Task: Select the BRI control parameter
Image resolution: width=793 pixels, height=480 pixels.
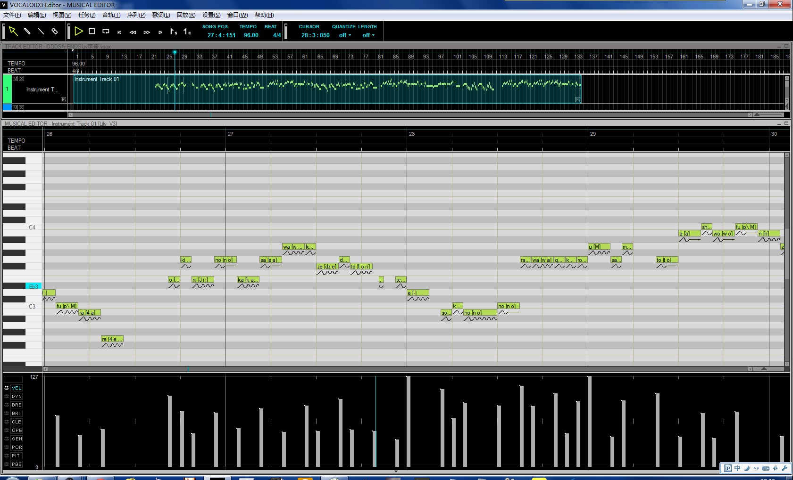Action: pos(17,414)
